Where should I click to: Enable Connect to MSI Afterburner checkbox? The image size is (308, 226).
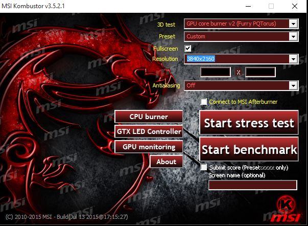(x=204, y=102)
